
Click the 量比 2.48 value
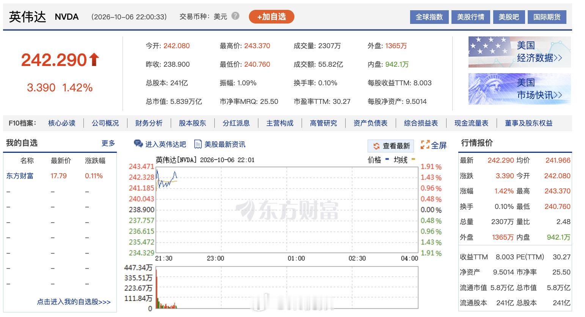[563, 222]
